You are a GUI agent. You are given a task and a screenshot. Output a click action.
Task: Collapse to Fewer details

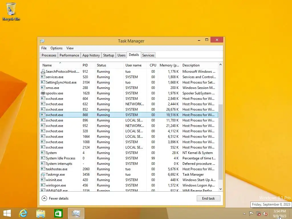(55, 198)
